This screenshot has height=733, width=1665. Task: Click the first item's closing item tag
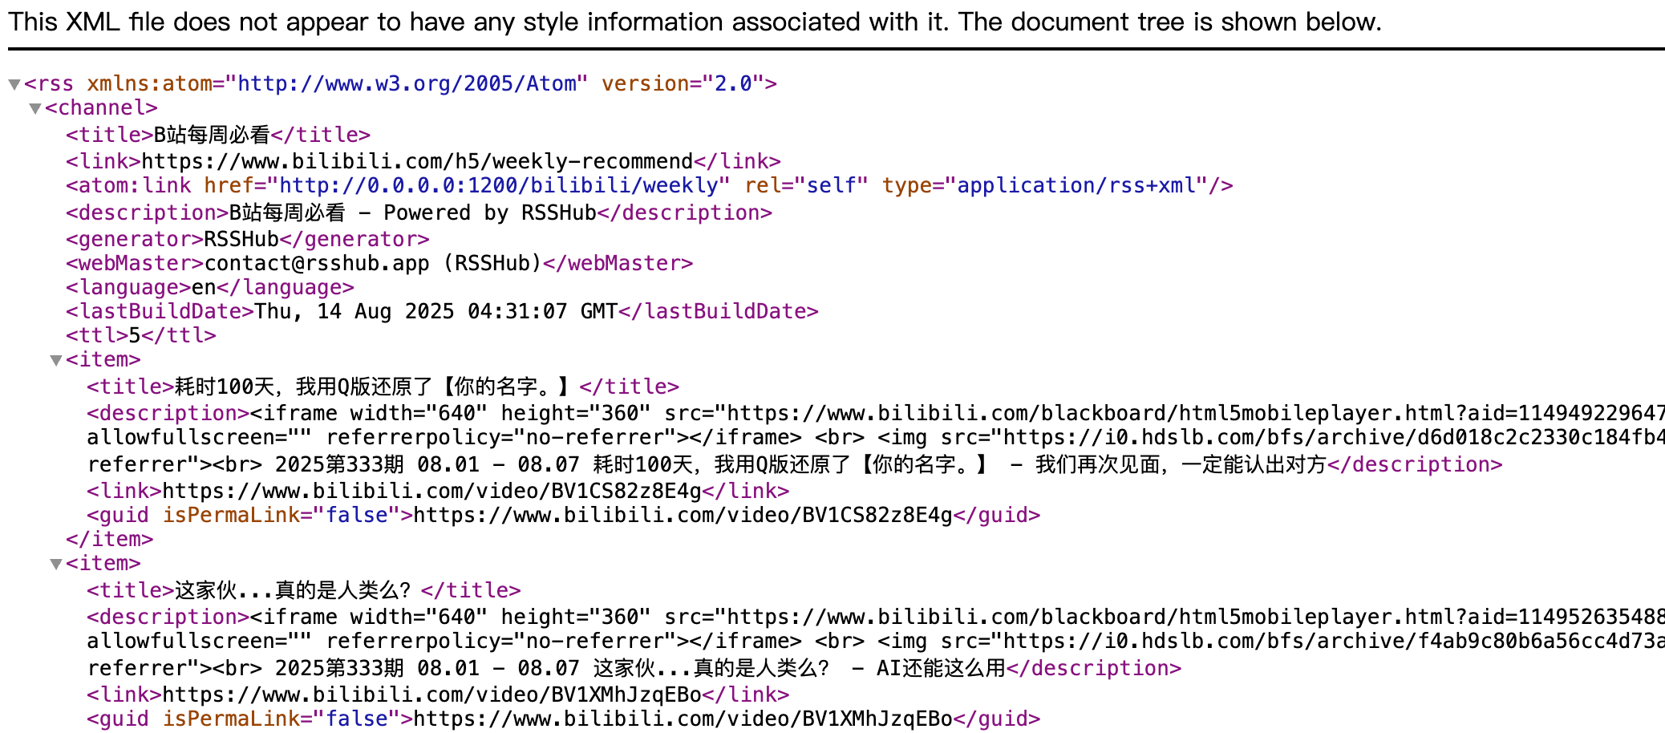(110, 539)
